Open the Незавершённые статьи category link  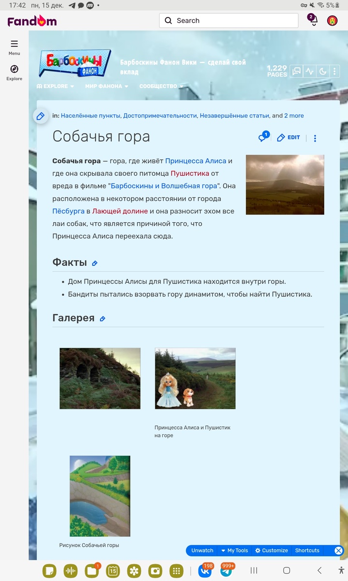[234, 116]
